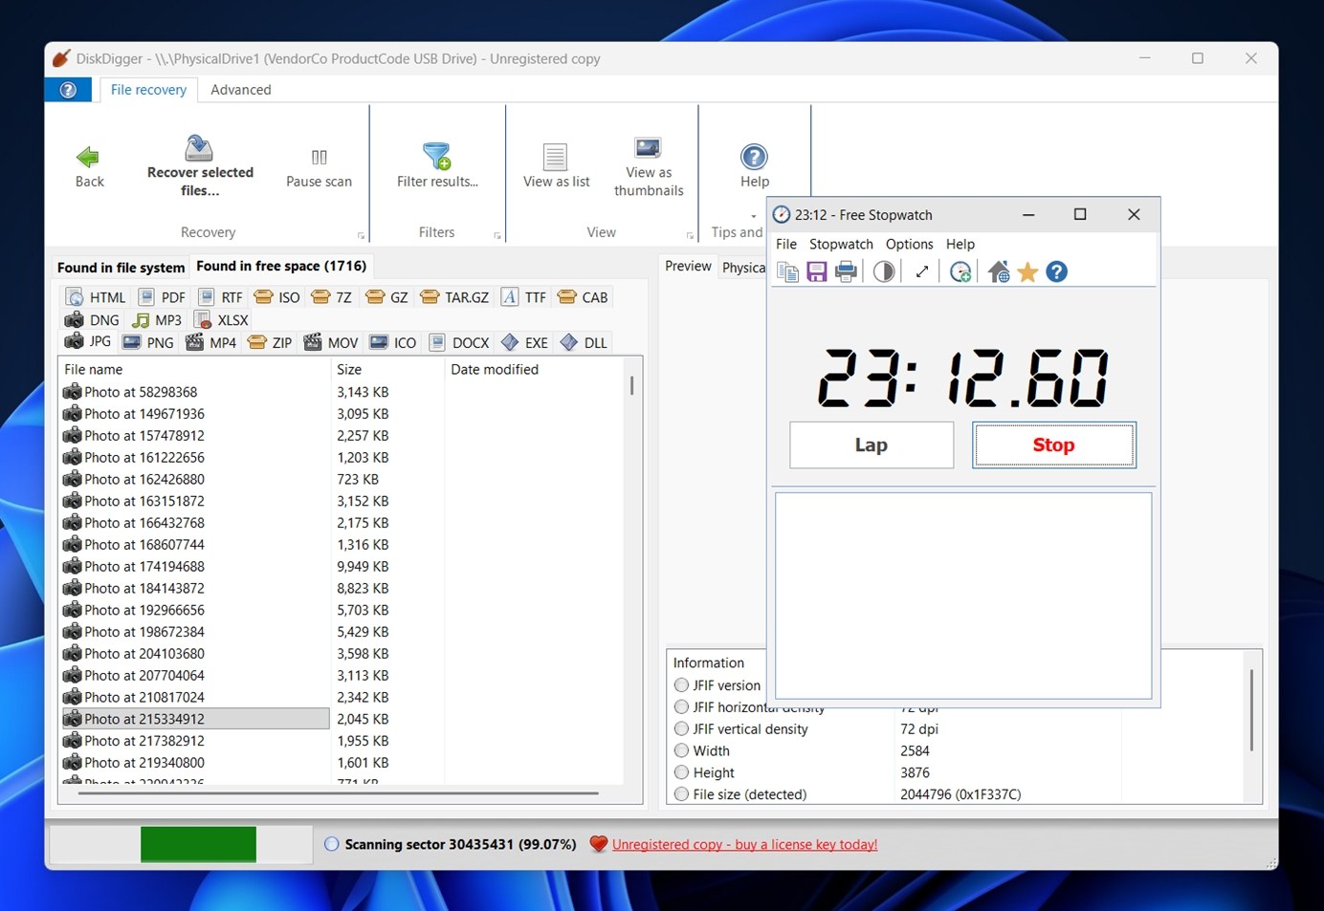Expand the Recovery group launcher
Image resolution: width=1324 pixels, height=911 pixels.
click(x=361, y=235)
